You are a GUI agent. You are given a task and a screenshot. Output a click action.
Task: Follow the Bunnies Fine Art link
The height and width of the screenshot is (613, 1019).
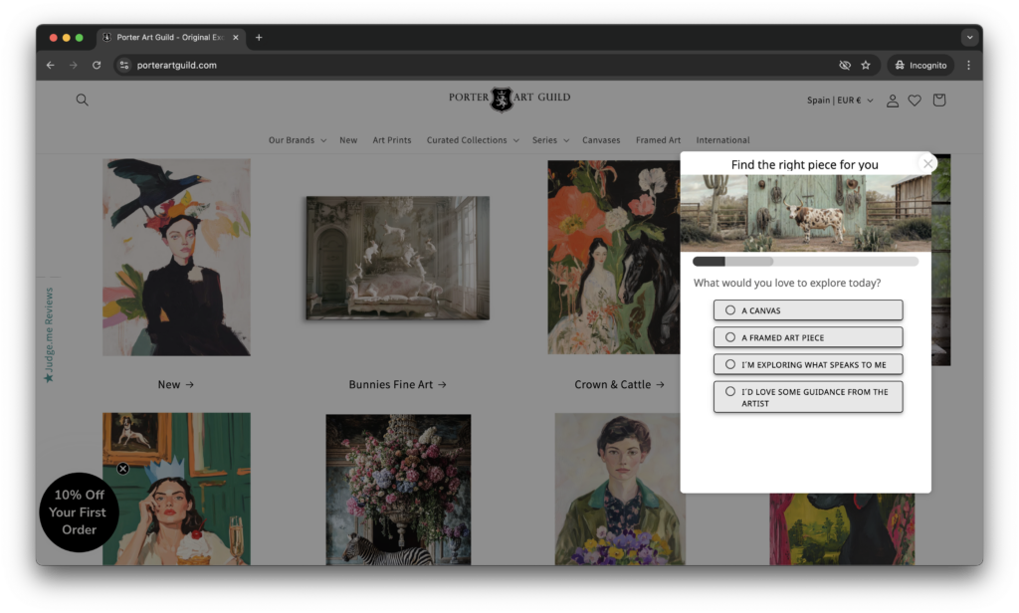[397, 384]
